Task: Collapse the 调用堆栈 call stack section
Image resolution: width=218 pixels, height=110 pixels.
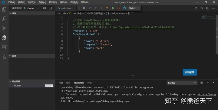Action: click(32, 82)
